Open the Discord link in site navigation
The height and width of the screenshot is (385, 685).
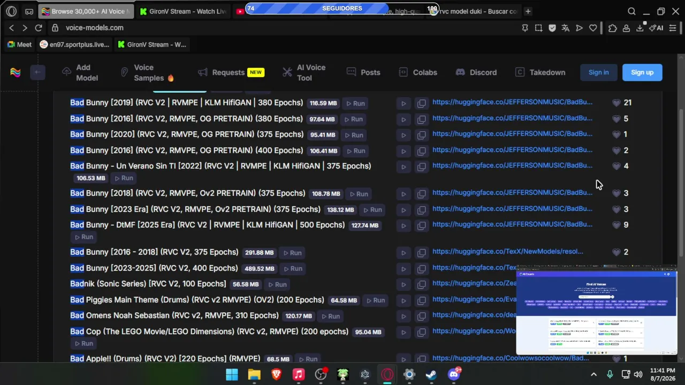(476, 72)
